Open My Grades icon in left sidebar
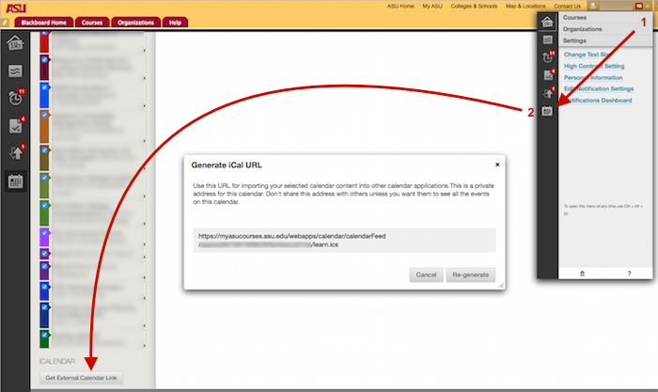The image size is (658, 392). [x=16, y=125]
